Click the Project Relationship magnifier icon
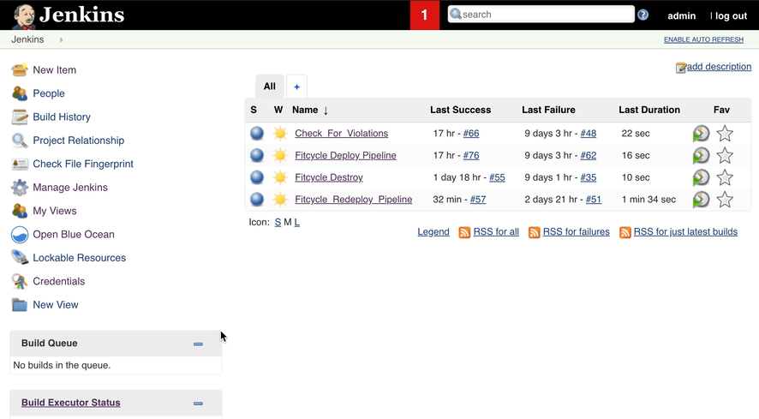The height and width of the screenshot is (419, 759). click(x=20, y=141)
